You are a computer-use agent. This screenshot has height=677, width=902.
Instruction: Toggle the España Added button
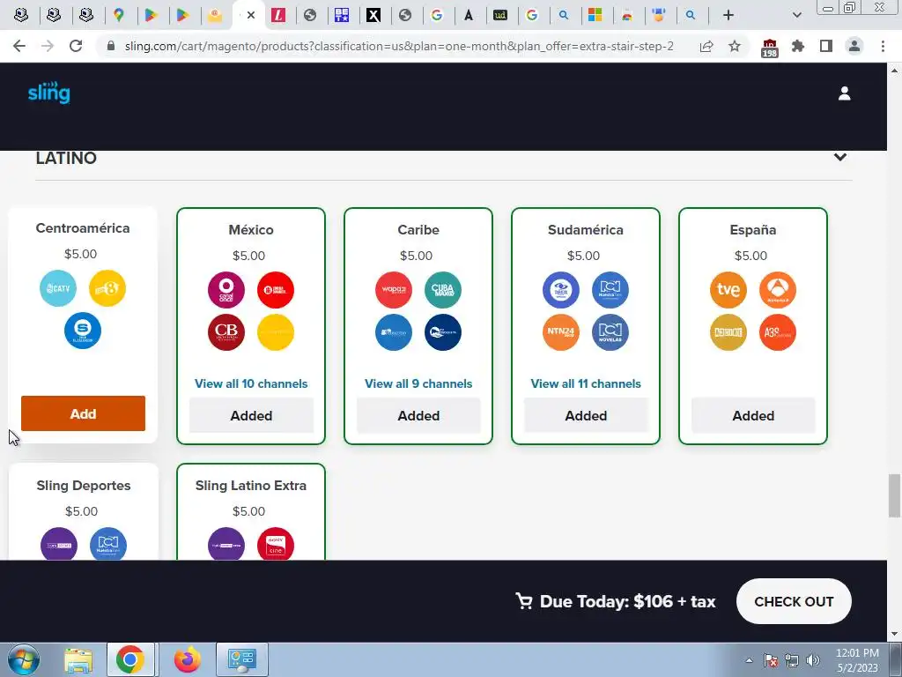click(753, 416)
